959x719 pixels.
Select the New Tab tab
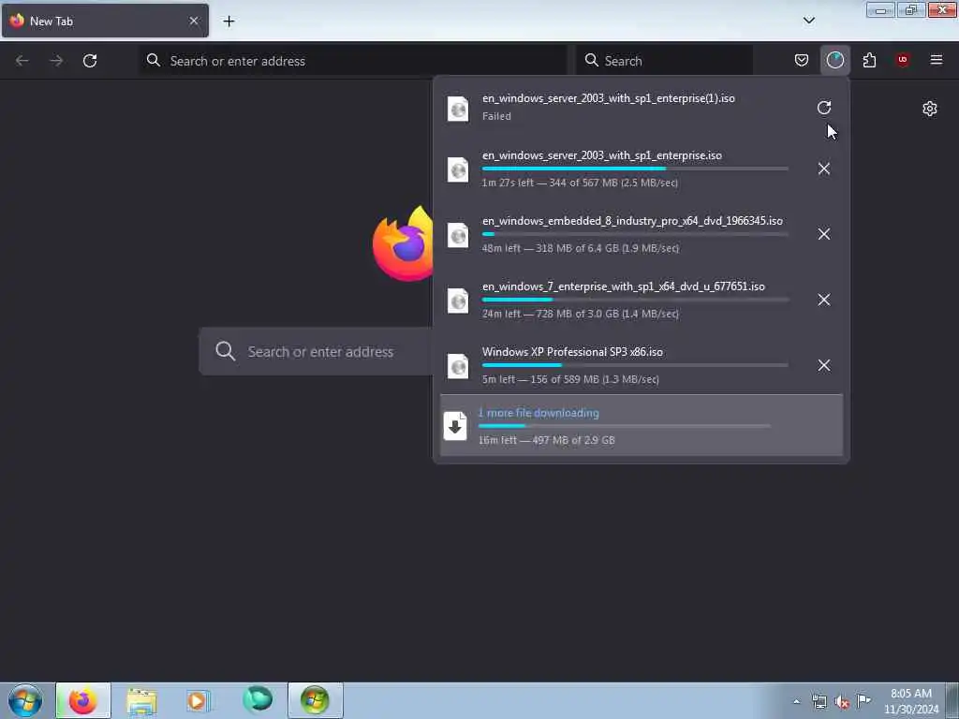point(105,21)
